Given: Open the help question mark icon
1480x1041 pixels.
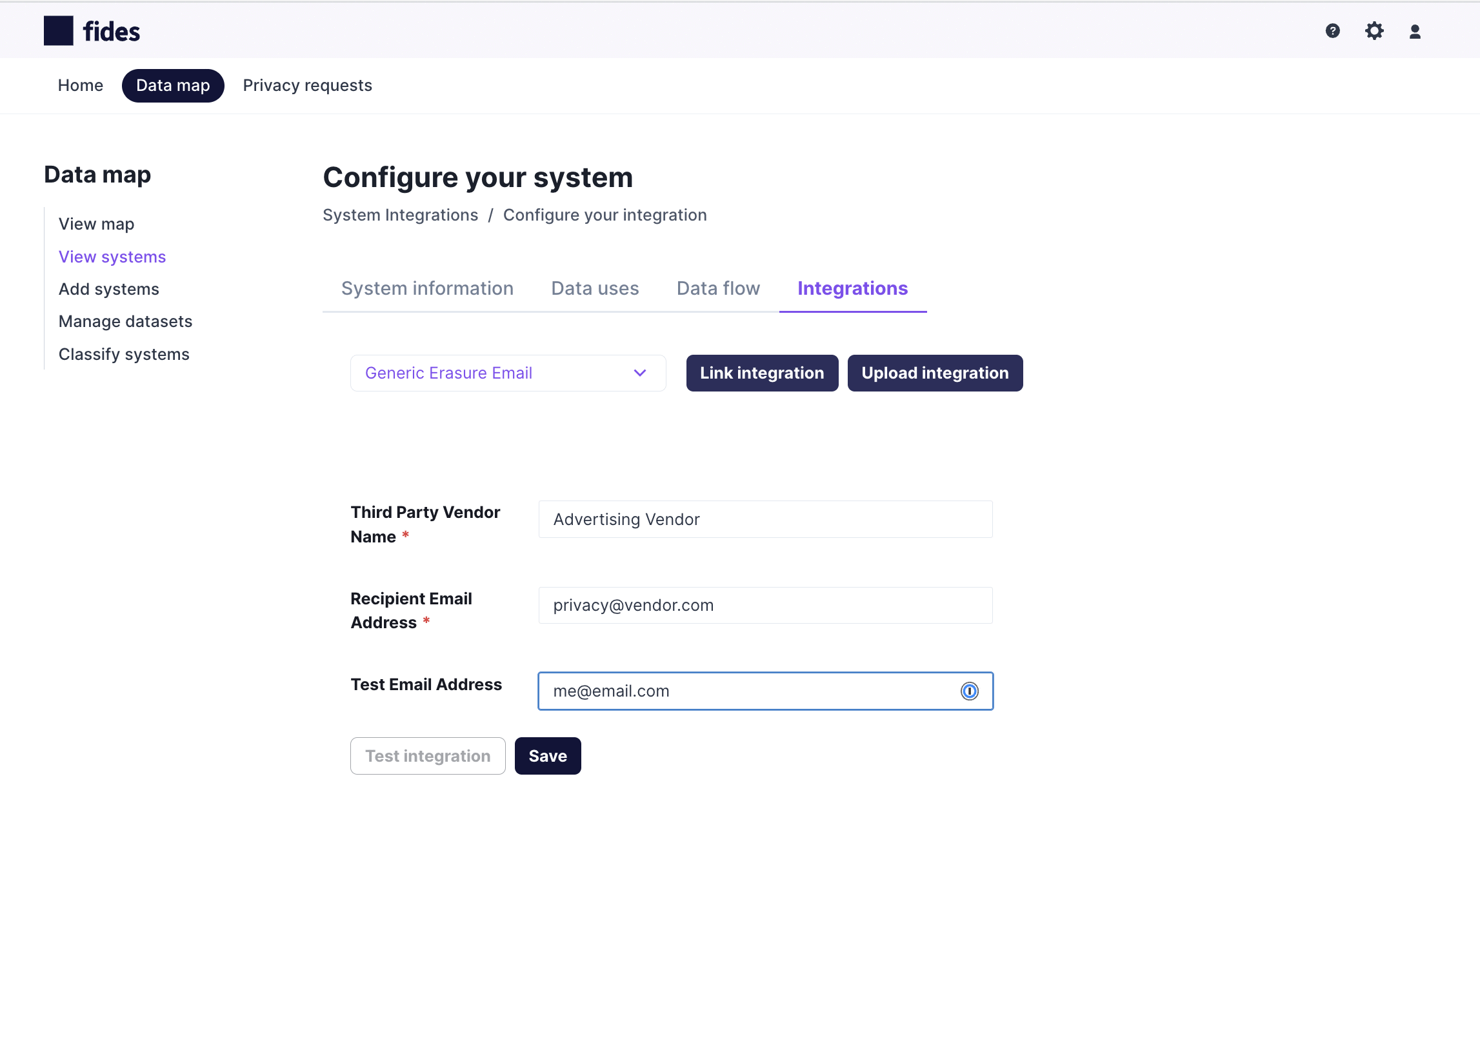Looking at the screenshot, I should [x=1333, y=31].
